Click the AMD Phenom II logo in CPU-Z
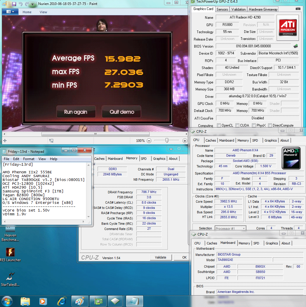 point(291,158)
